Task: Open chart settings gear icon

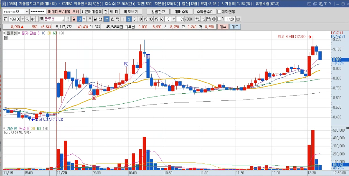Action: [x=214, y=19]
